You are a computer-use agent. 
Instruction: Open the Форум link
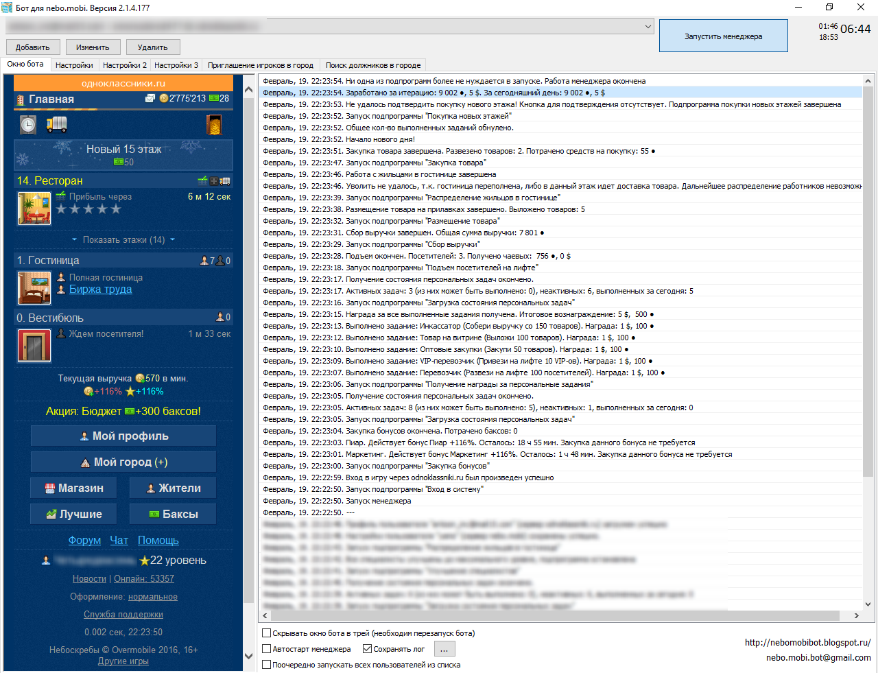[84, 541]
